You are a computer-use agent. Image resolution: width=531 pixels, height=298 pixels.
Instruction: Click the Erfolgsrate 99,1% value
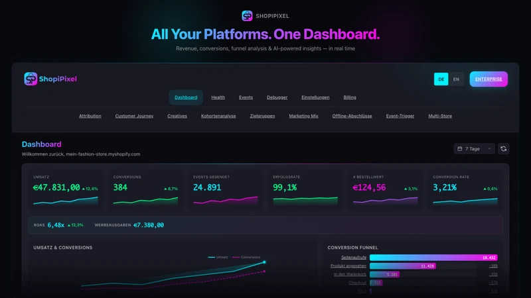pos(285,187)
